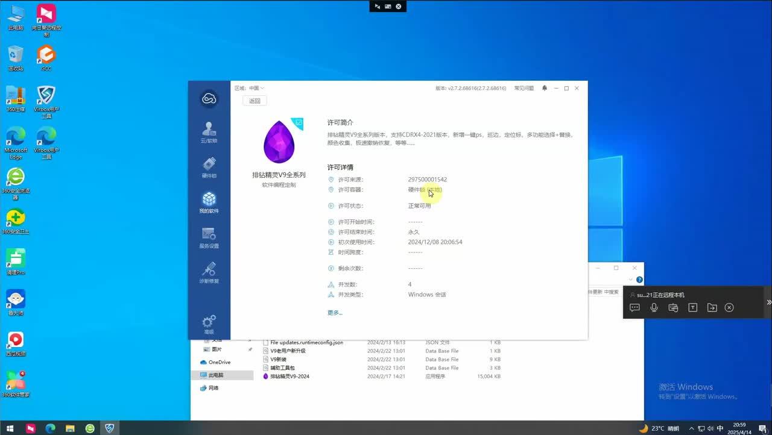Open the 云/软锁 panel in sidebar
This screenshot has height=435, width=772.
tap(209, 132)
